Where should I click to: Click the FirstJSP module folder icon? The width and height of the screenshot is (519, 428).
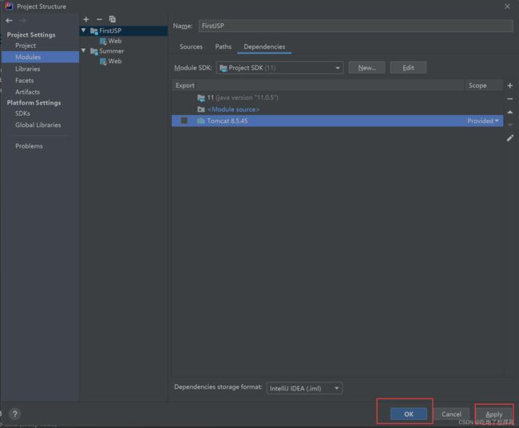click(x=94, y=31)
